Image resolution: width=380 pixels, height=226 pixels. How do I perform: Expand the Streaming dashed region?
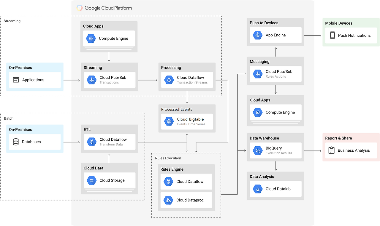[x=12, y=21]
